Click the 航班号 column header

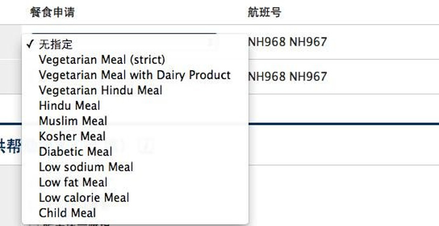(264, 12)
